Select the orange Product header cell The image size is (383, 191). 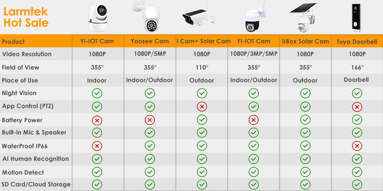tap(36, 42)
